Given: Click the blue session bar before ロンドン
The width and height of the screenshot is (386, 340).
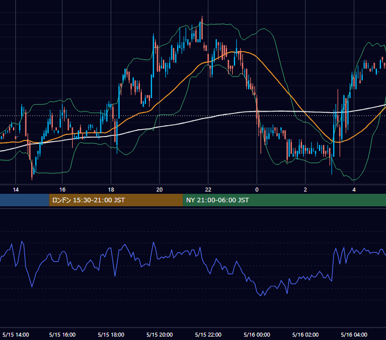Looking at the screenshot, I should [x=24, y=200].
